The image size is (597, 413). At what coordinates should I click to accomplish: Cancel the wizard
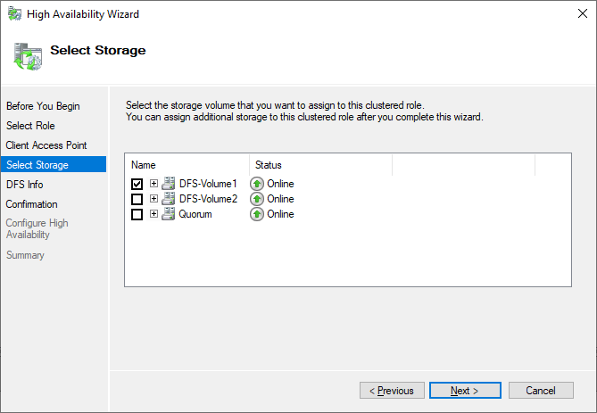[541, 391]
